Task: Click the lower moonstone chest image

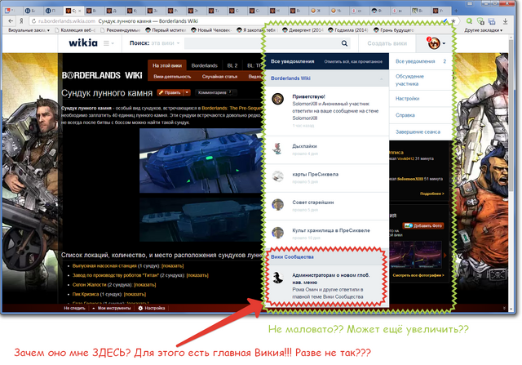Action: coord(201,220)
